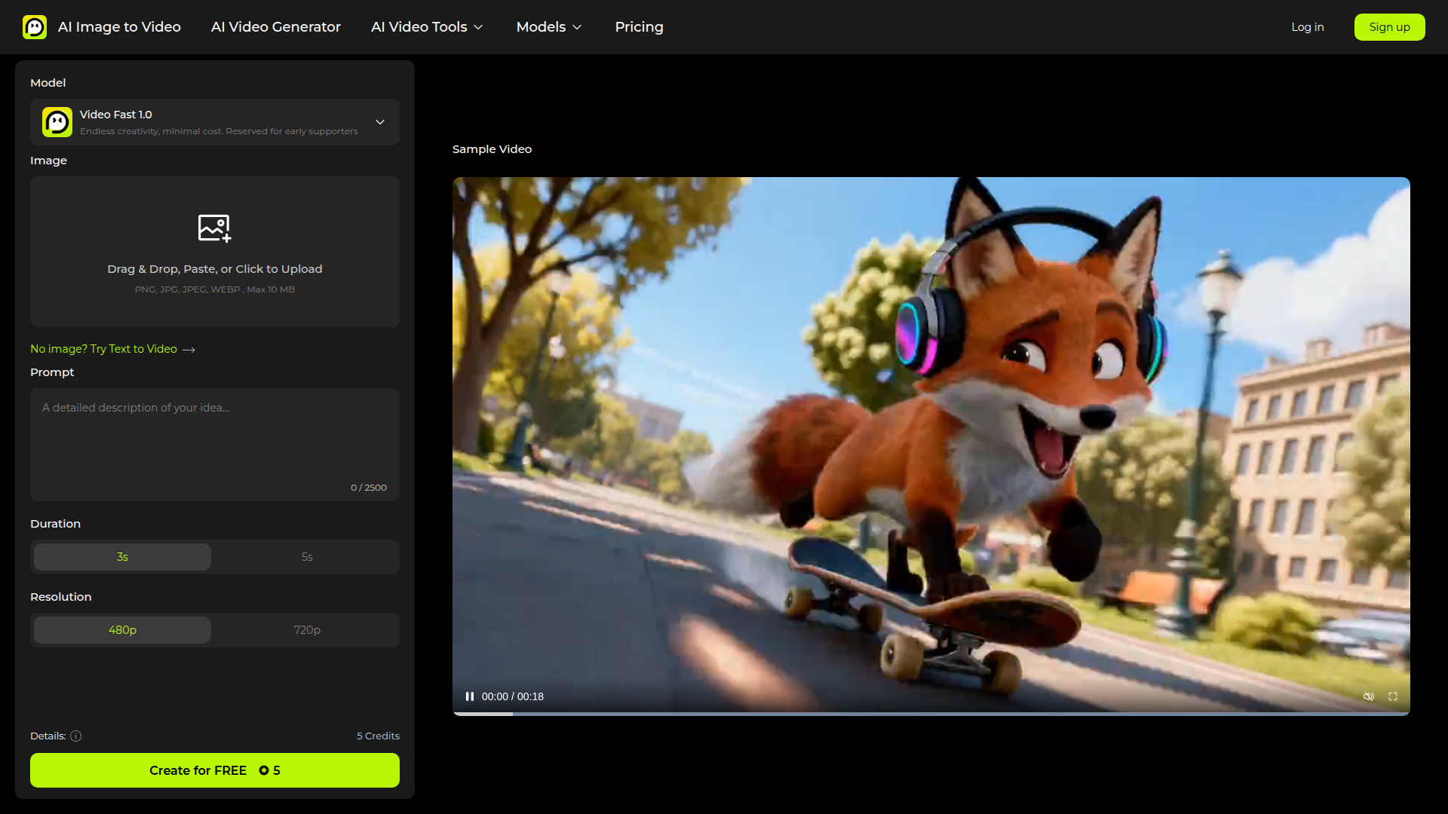Screen dimensions: 1448x814
Task: Open the AI Video Tools menu
Action: 427,27
